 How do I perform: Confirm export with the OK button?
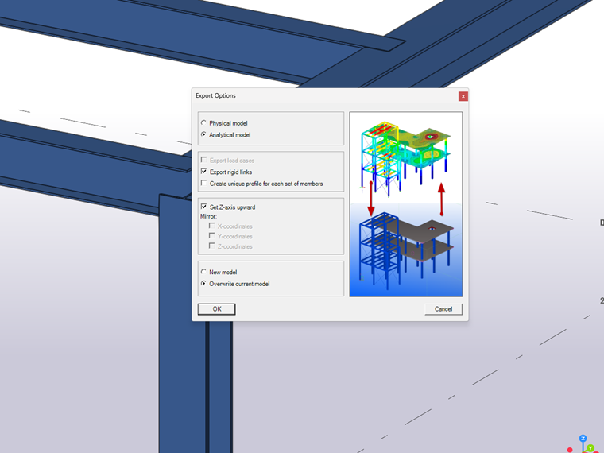(216, 309)
